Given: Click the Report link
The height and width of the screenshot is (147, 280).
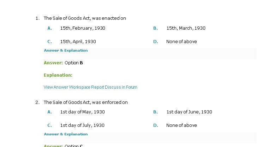Looking at the screenshot, I should pyautogui.click(x=98, y=87).
